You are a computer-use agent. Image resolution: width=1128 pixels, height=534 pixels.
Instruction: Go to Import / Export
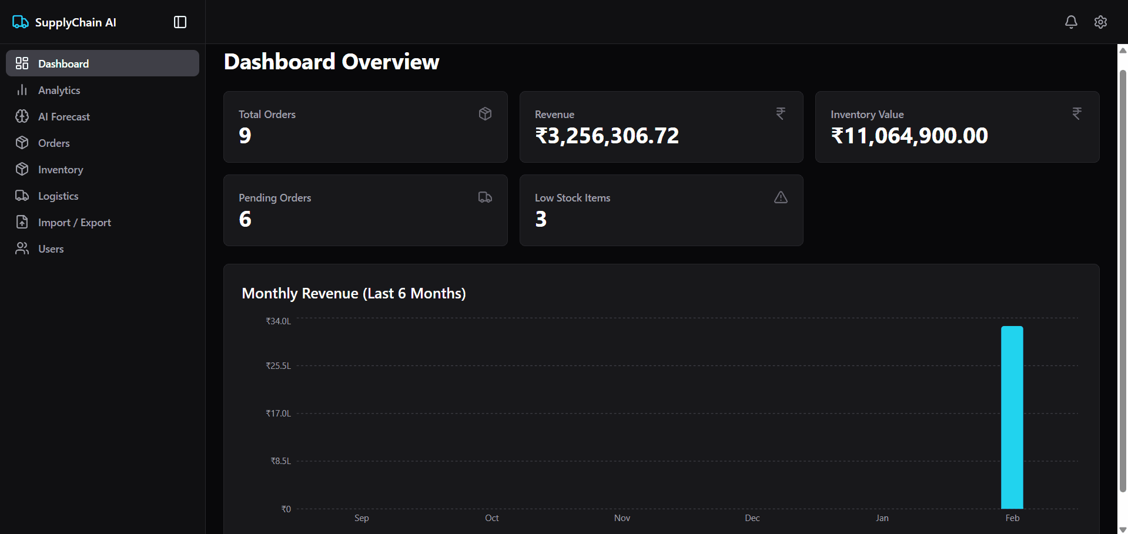(75, 222)
